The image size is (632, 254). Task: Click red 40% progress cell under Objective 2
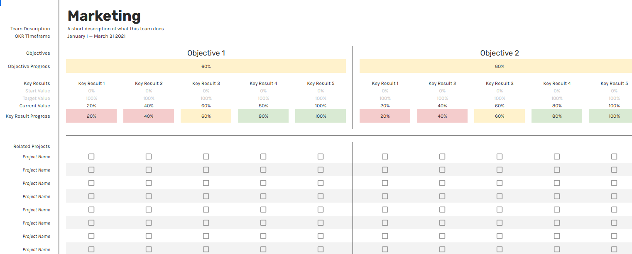point(442,116)
